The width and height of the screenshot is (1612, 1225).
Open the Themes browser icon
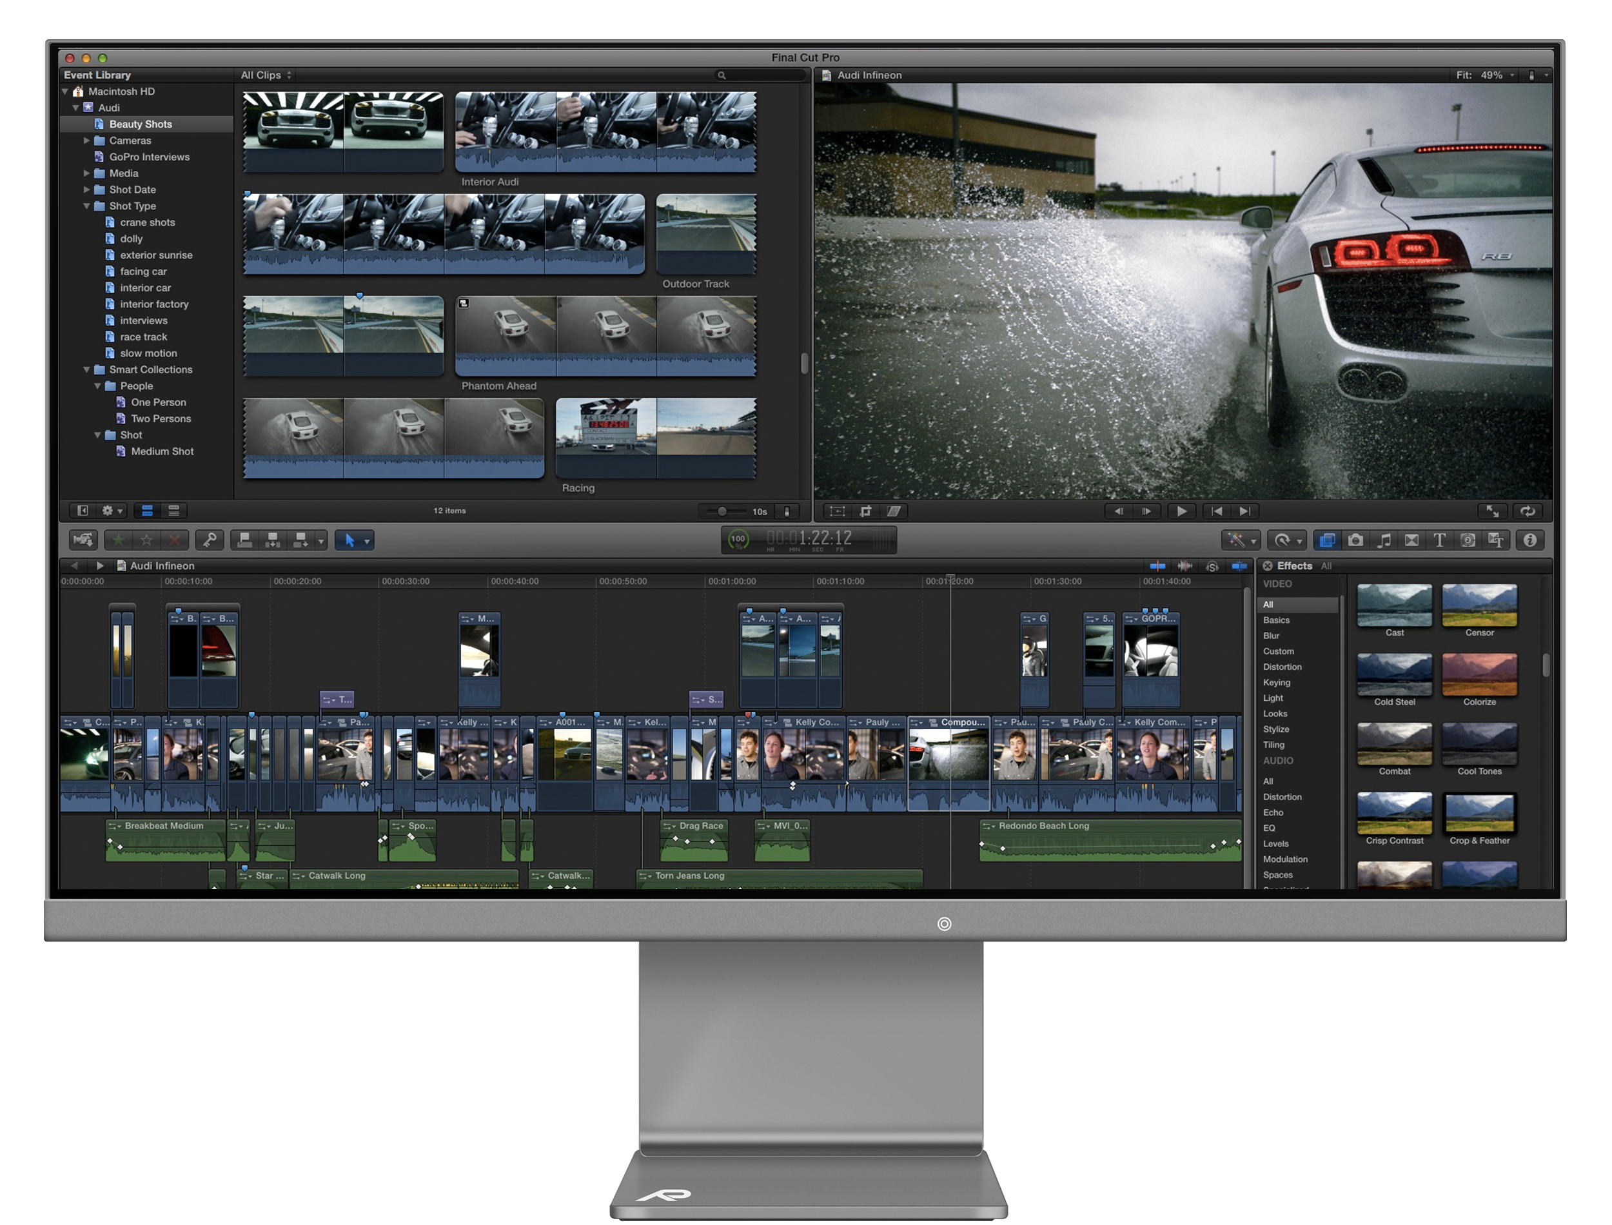(1496, 540)
